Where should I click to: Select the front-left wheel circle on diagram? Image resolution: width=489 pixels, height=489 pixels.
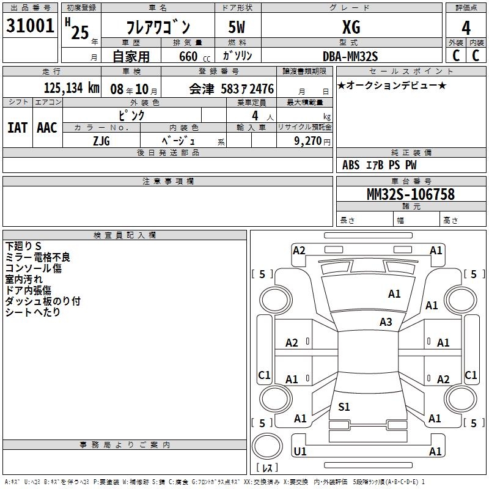[x=274, y=300]
